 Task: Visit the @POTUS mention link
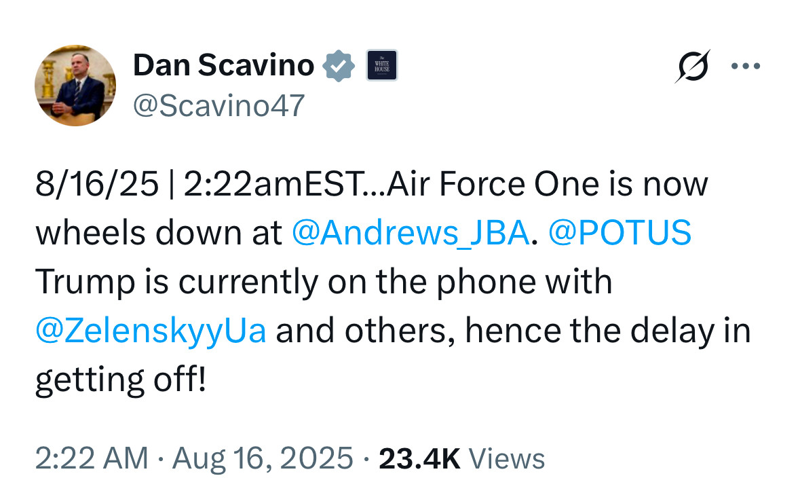620,232
